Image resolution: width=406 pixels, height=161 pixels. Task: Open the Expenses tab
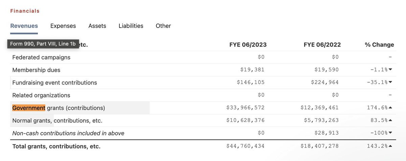point(63,26)
